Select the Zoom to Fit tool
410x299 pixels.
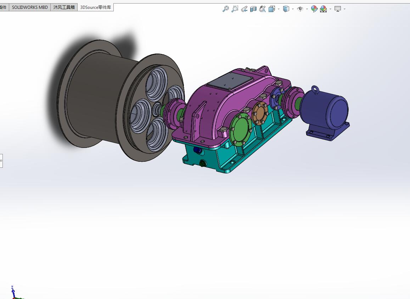point(226,9)
